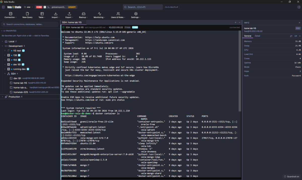Focus the Search (Ctrl+P) box
This screenshot has height=180, width=302.
click(x=143, y=7)
